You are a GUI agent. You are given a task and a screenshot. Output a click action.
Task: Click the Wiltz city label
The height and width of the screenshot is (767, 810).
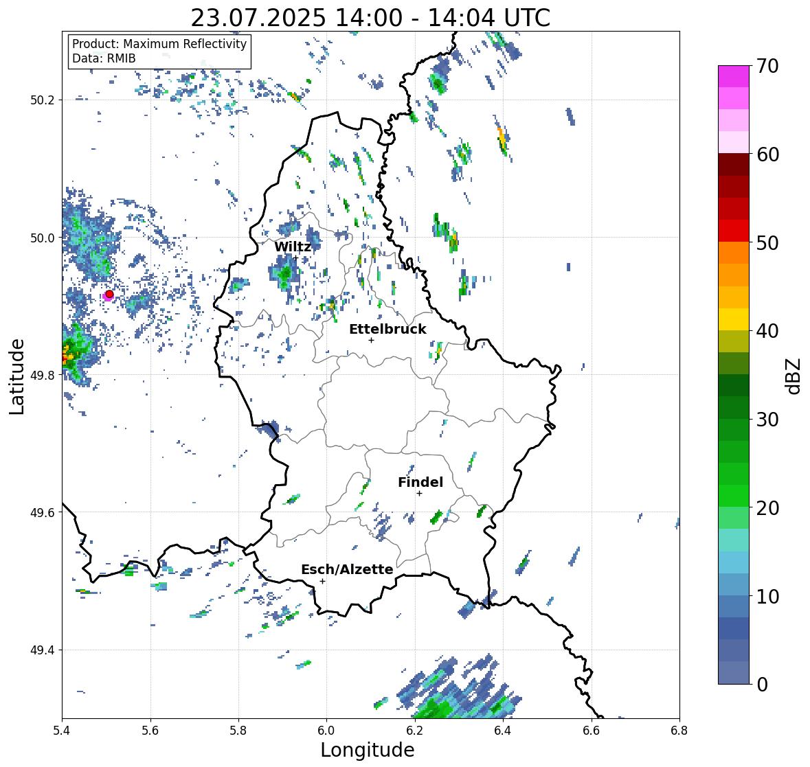pos(293,247)
